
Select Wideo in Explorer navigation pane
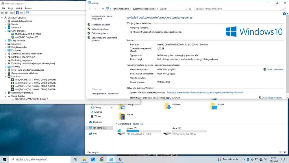tap(97, 116)
